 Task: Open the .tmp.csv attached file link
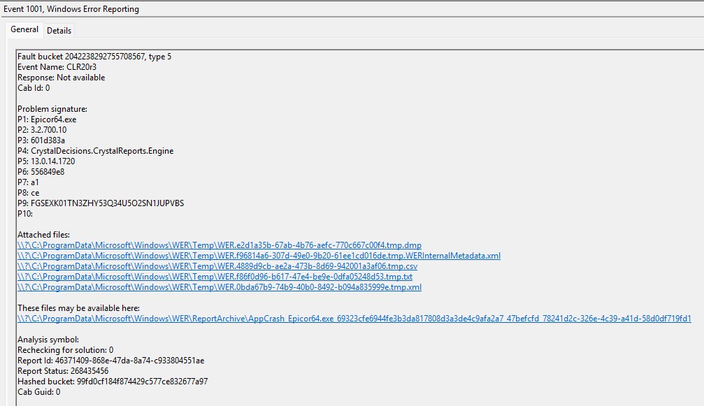pos(217,266)
